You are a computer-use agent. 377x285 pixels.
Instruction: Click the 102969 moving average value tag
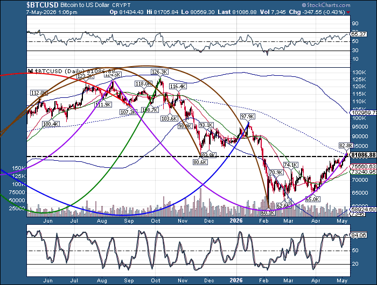coord(364,112)
